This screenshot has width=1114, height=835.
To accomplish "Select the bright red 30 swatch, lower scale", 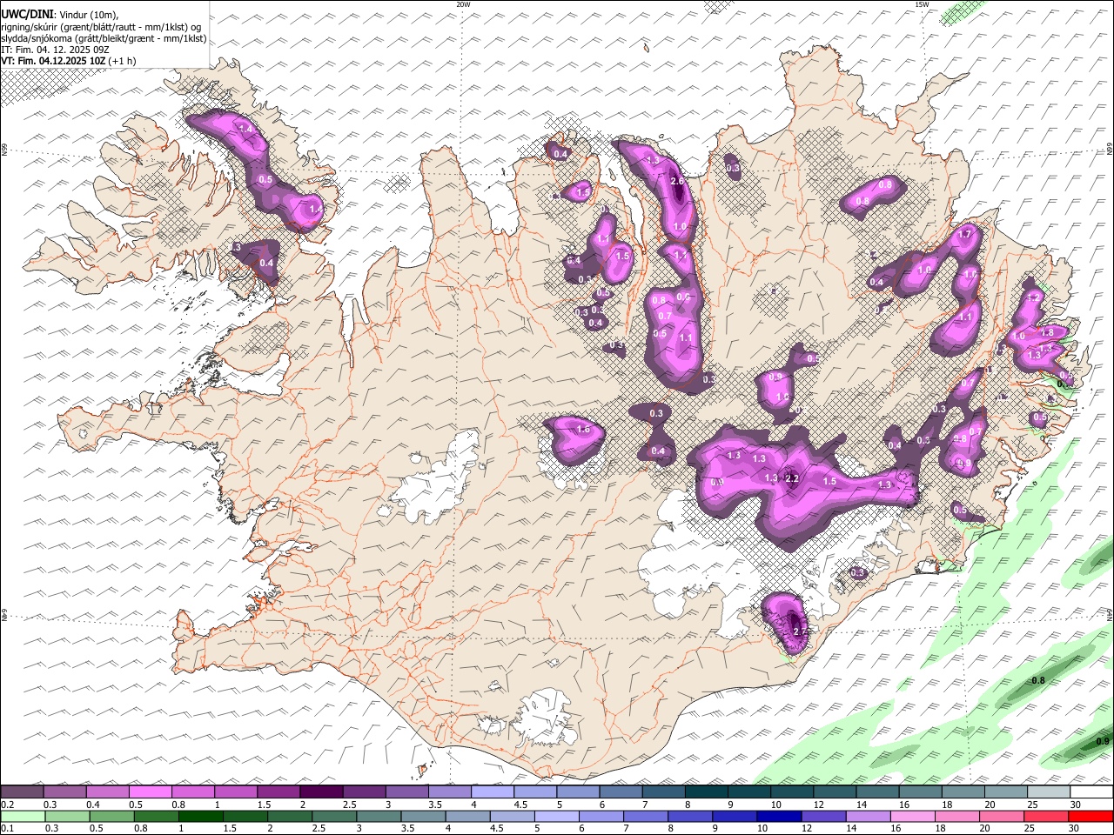I will 1090,816.
